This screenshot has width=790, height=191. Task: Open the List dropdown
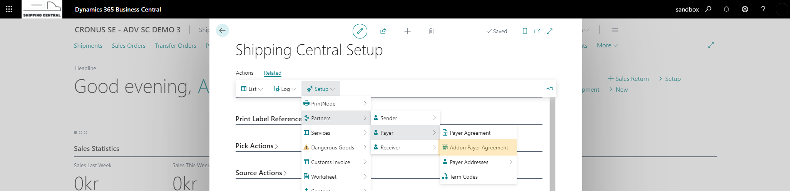252,89
